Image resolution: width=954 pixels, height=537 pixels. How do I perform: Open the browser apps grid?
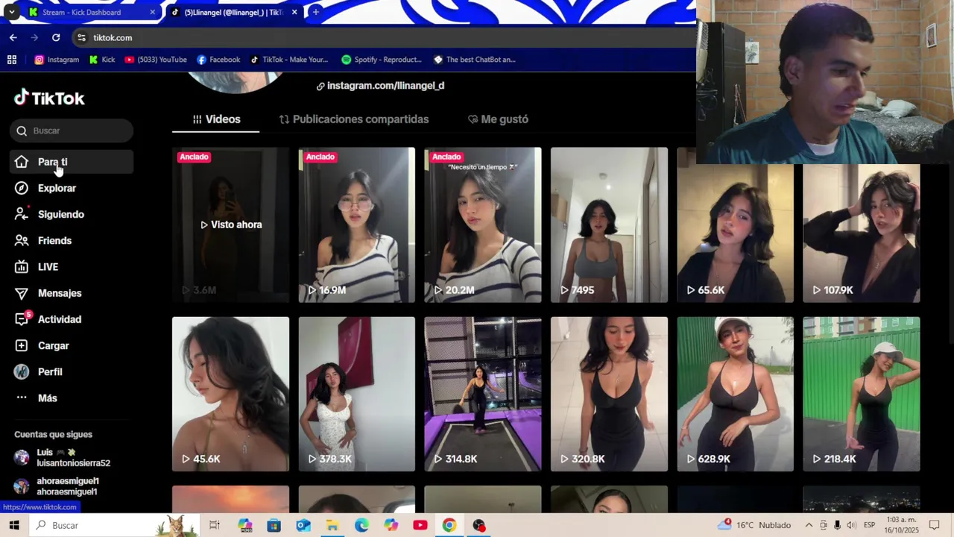click(x=12, y=60)
